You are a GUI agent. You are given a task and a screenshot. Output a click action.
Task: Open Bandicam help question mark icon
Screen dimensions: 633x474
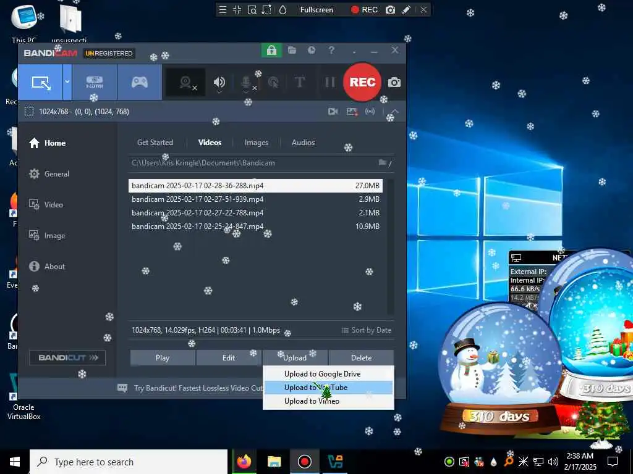click(x=331, y=51)
